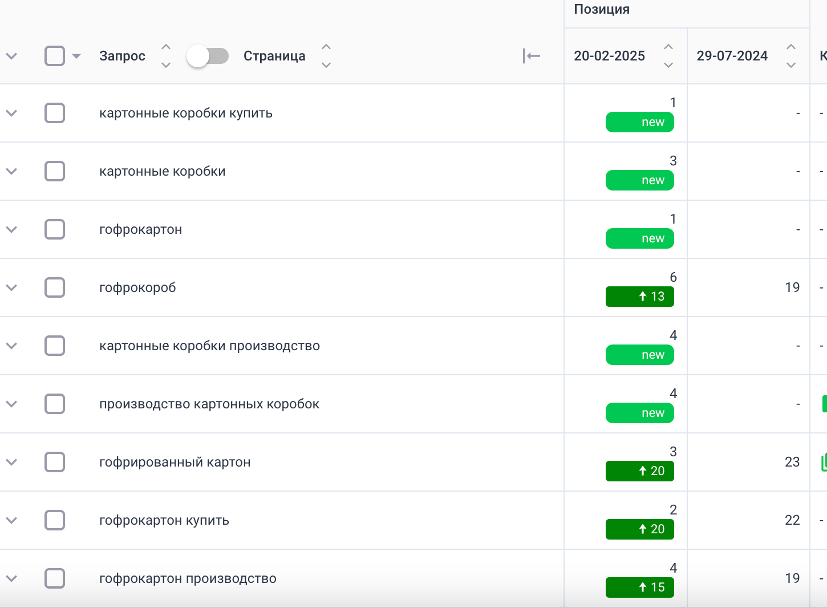Check the select-all checkbox in header

(x=55, y=56)
